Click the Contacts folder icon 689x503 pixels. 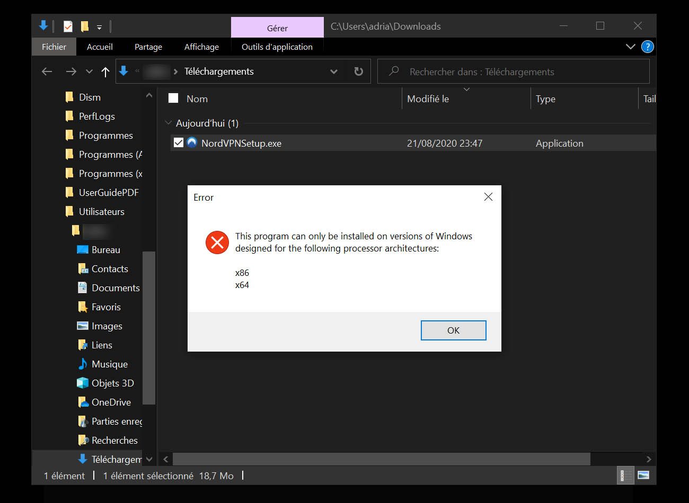click(83, 268)
